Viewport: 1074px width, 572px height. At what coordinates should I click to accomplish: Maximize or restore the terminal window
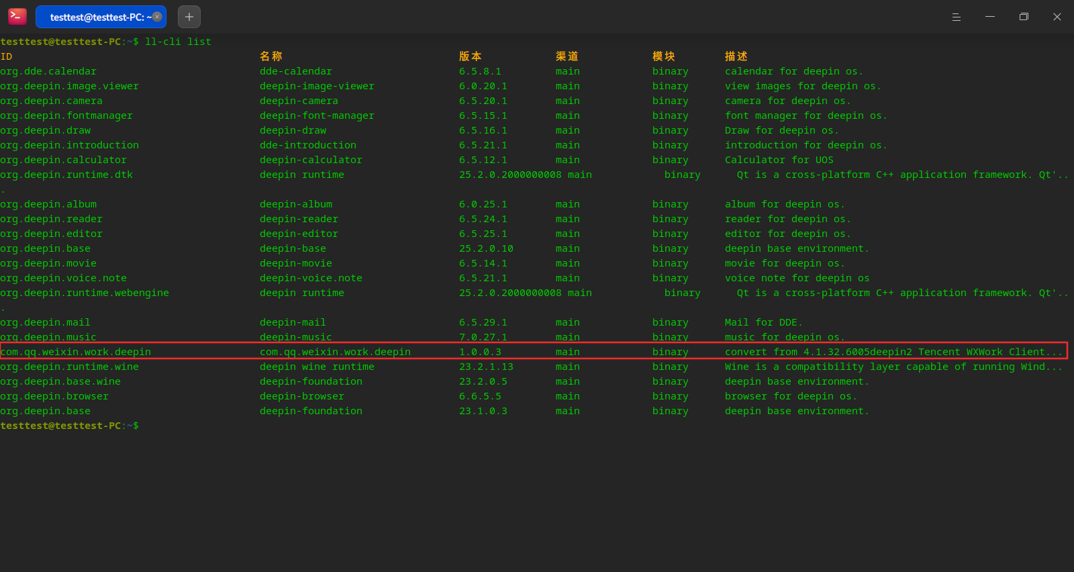pos(1024,17)
